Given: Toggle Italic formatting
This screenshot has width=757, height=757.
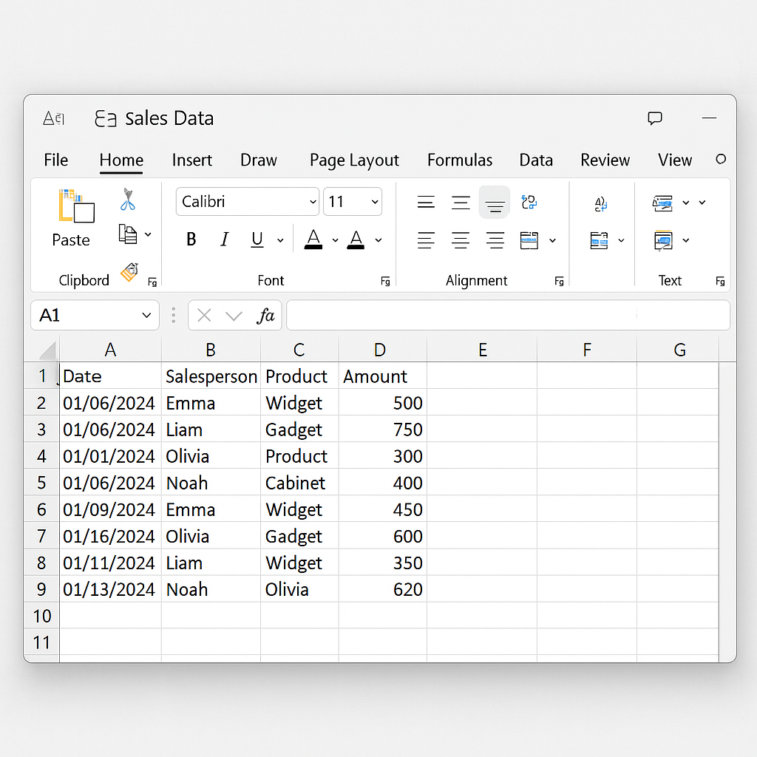Looking at the screenshot, I should tap(224, 240).
